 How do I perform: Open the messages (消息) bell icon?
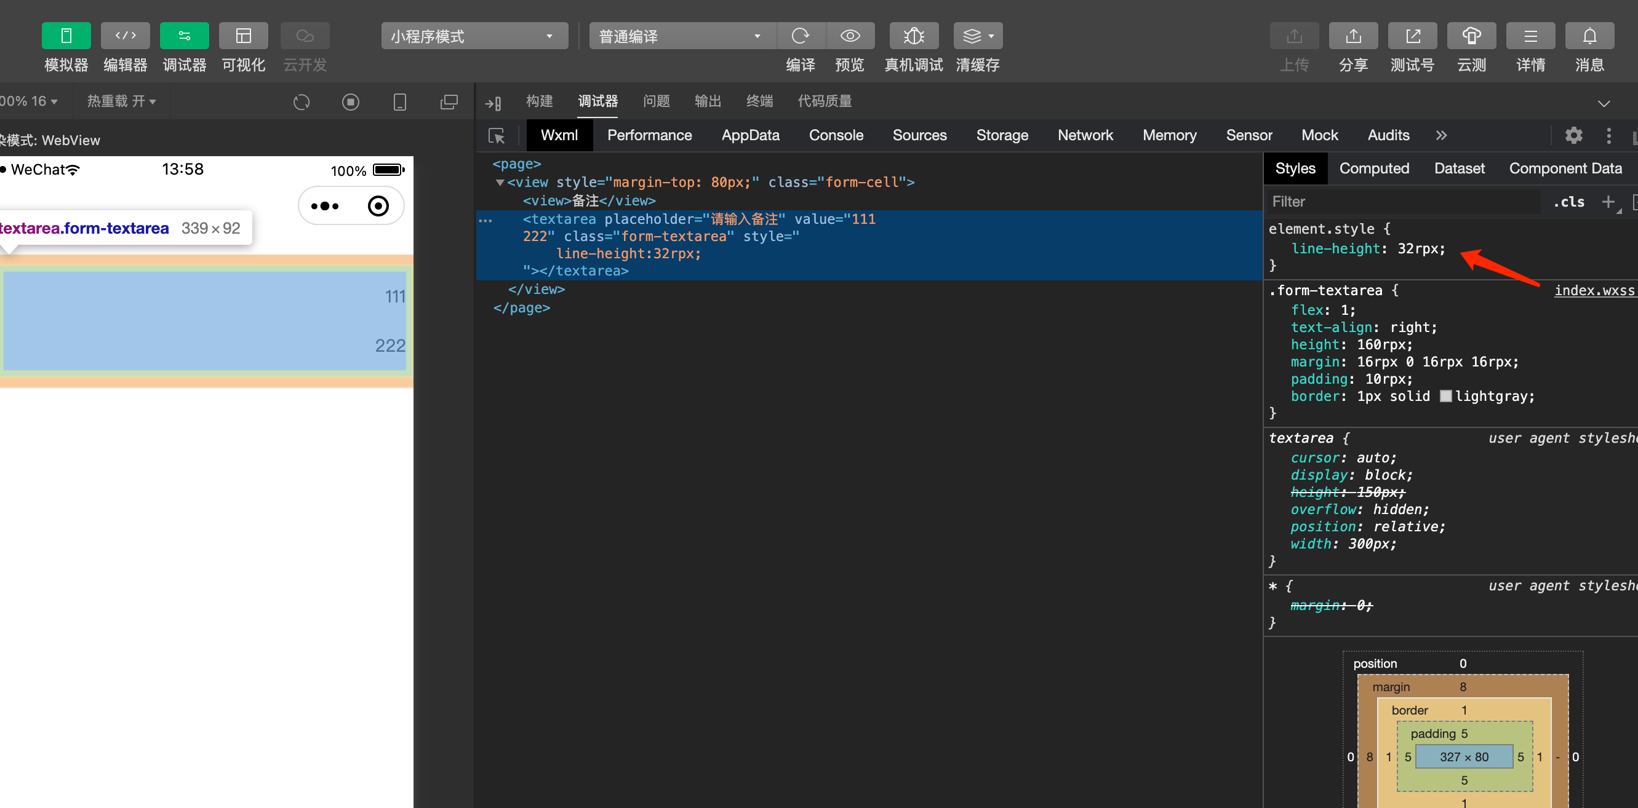tap(1589, 36)
